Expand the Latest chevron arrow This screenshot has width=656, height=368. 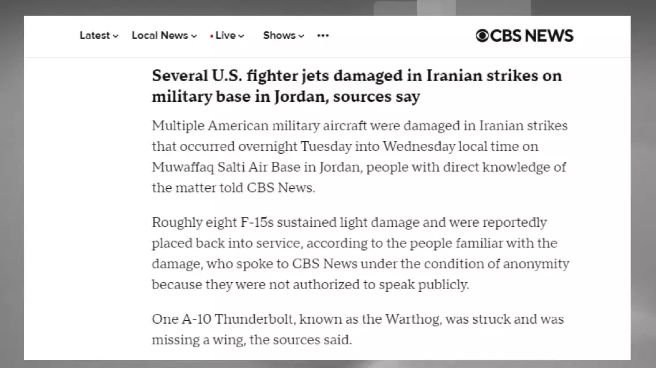[x=115, y=36]
